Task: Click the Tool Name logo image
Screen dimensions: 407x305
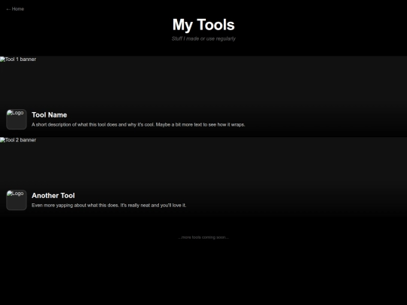Action: 17,119
